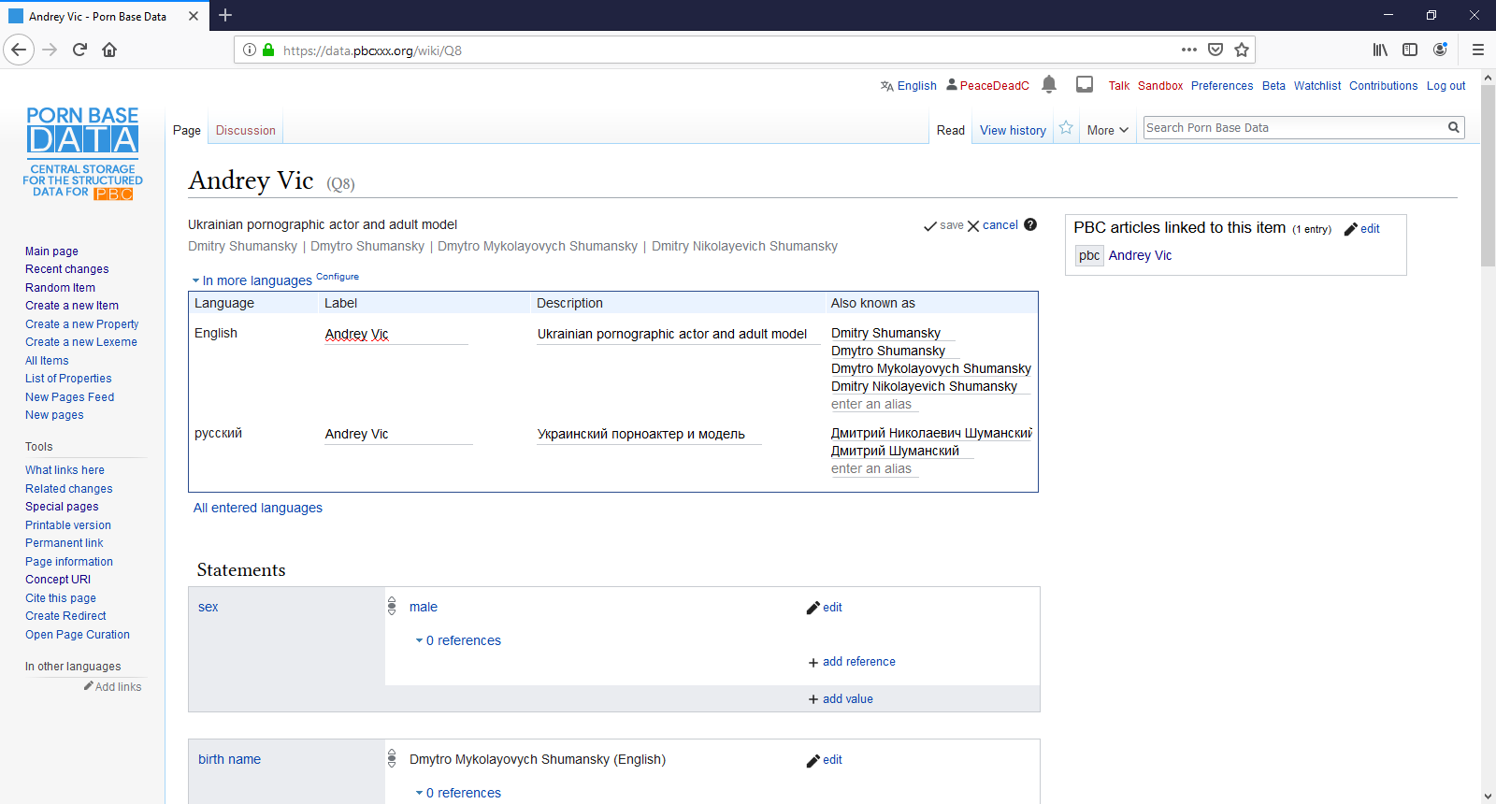Screen dimensions: 1496x804
Task: Bookmark this page using star in address bar
Action: 1242,50
